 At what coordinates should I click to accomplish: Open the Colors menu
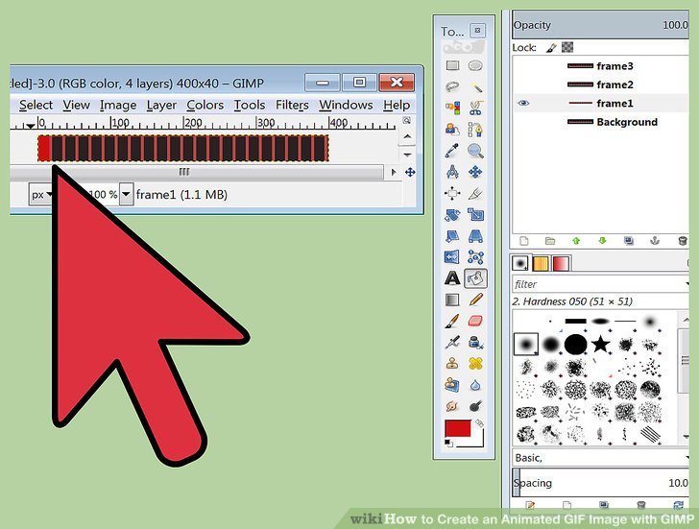click(x=205, y=106)
